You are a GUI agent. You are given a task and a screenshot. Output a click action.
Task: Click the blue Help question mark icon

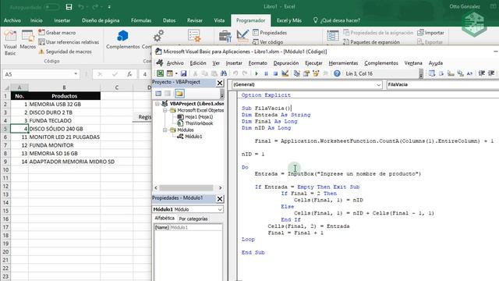337,73
